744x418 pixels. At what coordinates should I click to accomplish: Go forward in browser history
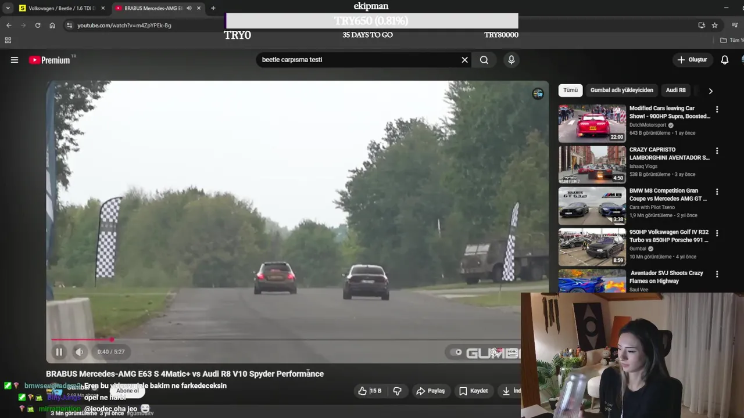[x=23, y=26]
